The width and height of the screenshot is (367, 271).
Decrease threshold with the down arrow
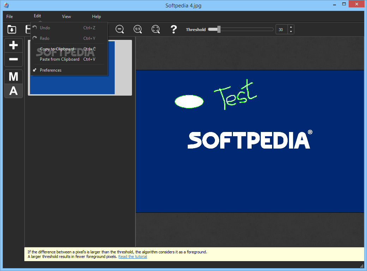291,32
